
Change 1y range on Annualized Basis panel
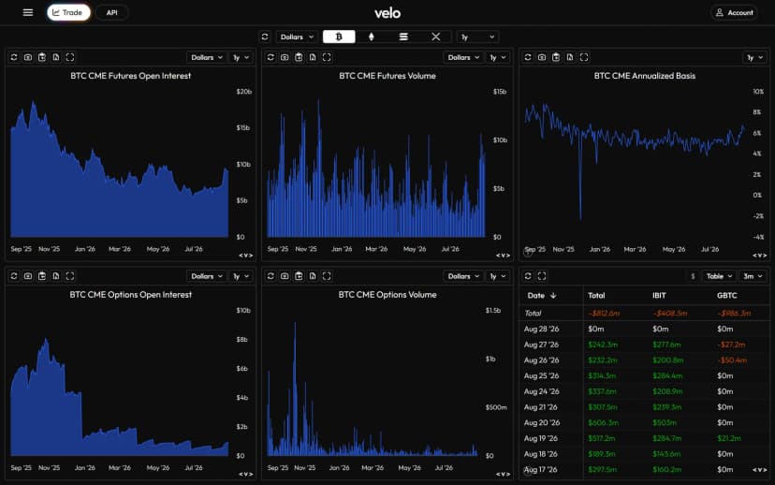754,57
